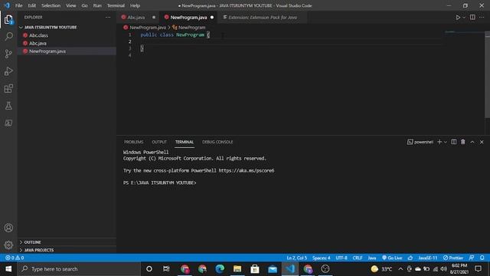Split the terminal panel
The image size is (490, 276).
(454, 142)
